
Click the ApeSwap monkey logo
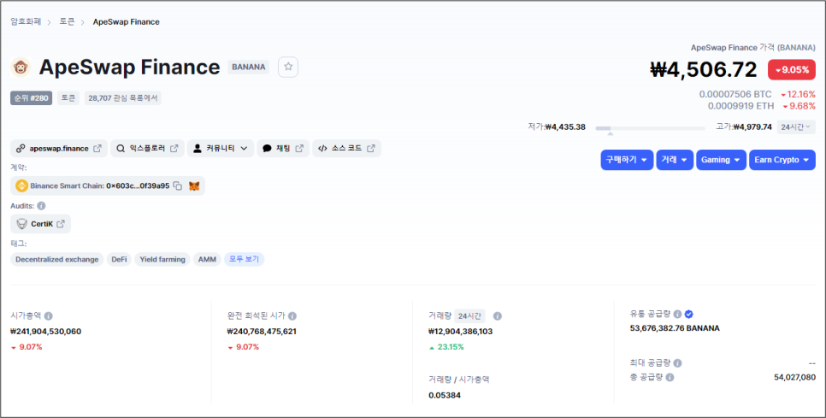[21, 68]
